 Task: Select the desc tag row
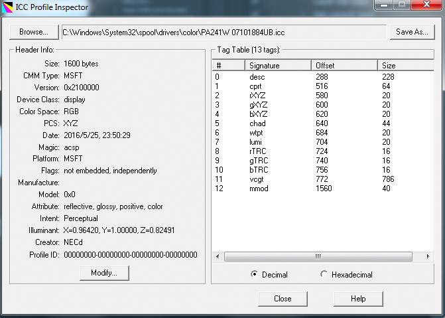pos(323,77)
